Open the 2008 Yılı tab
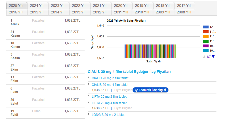The height and width of the screenshot is (119, 228). (184, 12)
